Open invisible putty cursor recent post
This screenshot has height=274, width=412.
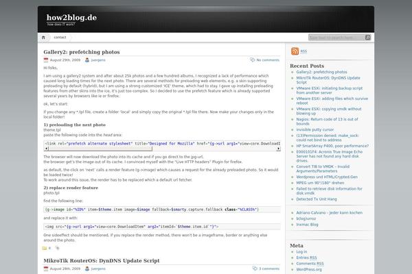click(x=319, y=129)
